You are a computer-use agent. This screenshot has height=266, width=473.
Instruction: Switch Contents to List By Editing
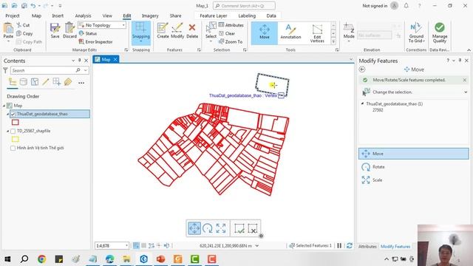pyautogui.click(x=46, y=82)
